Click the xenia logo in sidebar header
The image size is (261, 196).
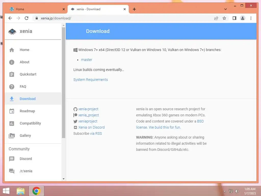(12, 31)
